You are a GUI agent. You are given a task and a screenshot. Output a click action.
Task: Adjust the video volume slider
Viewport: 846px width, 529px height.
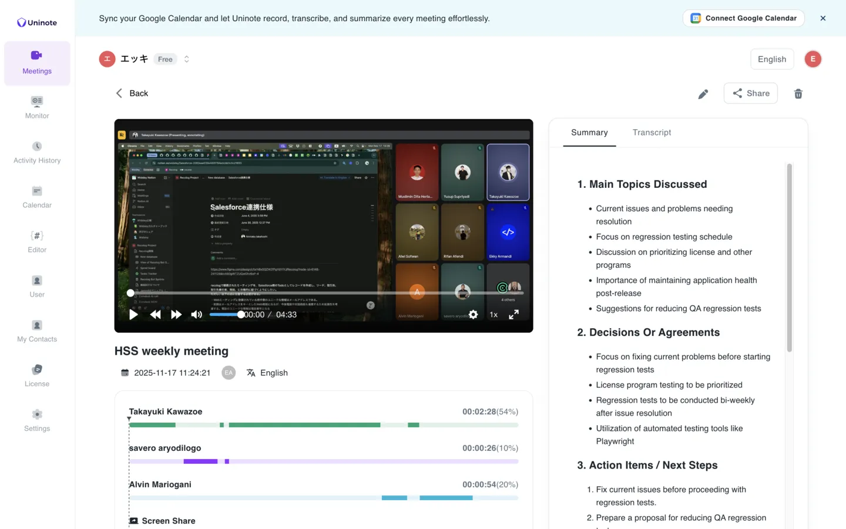click(226, 315)
